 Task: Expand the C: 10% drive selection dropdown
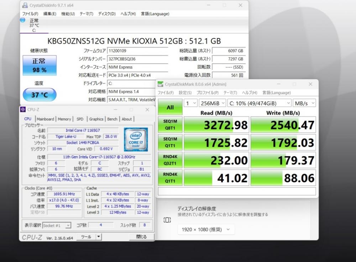tap(259, 103)
